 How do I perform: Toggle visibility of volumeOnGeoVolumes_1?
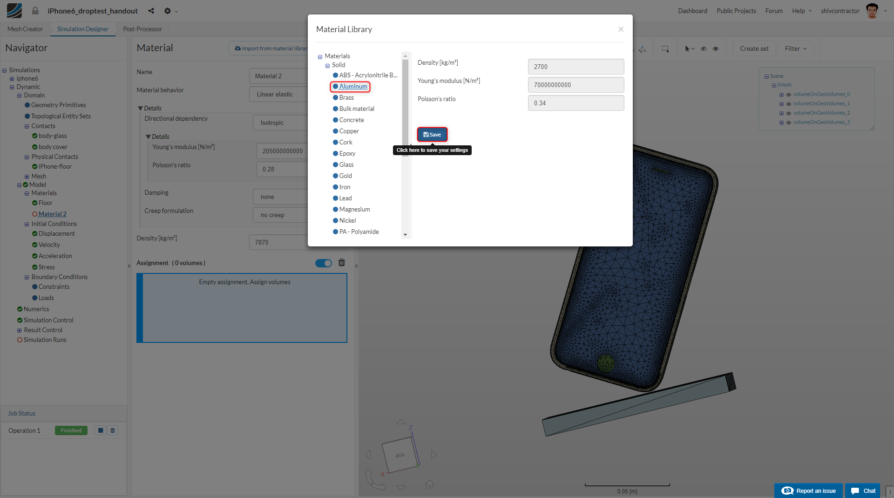pos(788,104)
